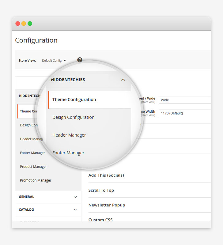The width and height of the screenshot is (223, 245).
Task: Select Theme Configuration in the magnified menu
Action: (74, 100)
